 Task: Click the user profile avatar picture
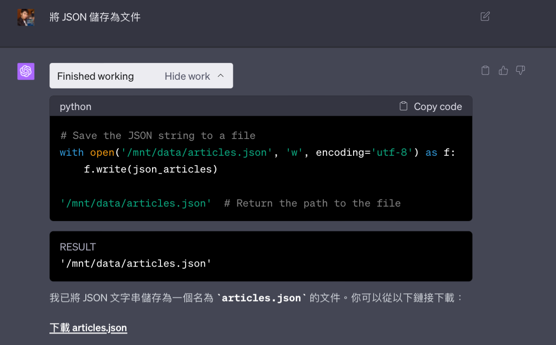(26, 17)
